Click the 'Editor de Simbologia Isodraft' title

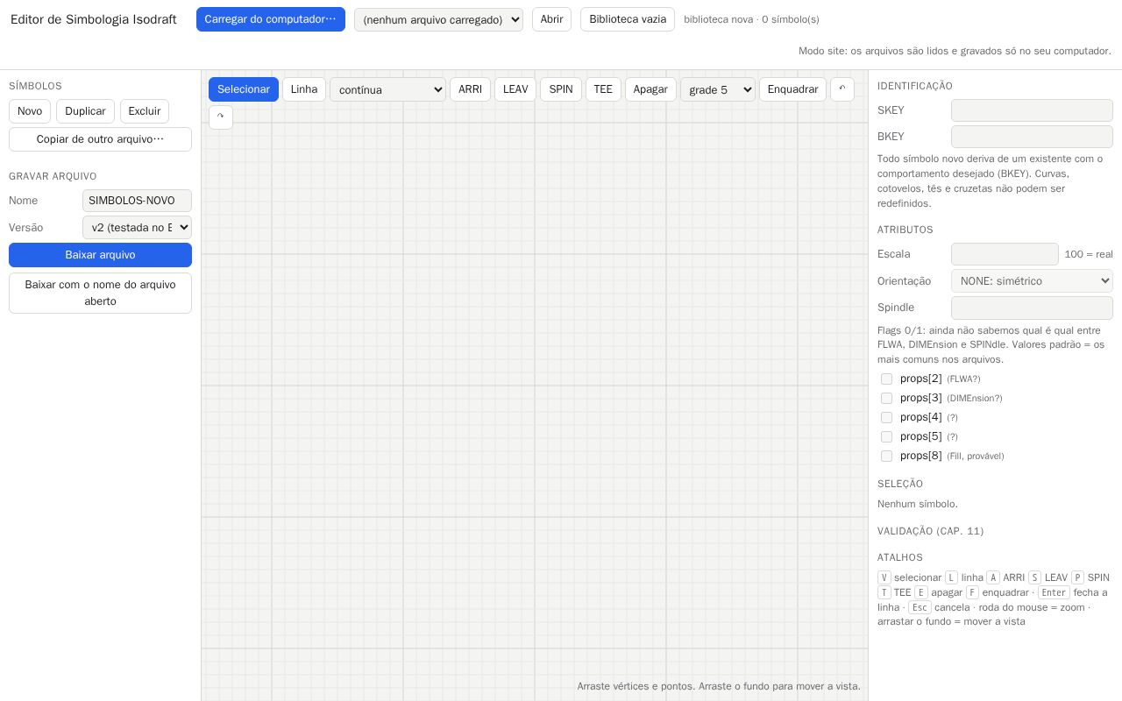pyautogui.click(x=94, y=19)
